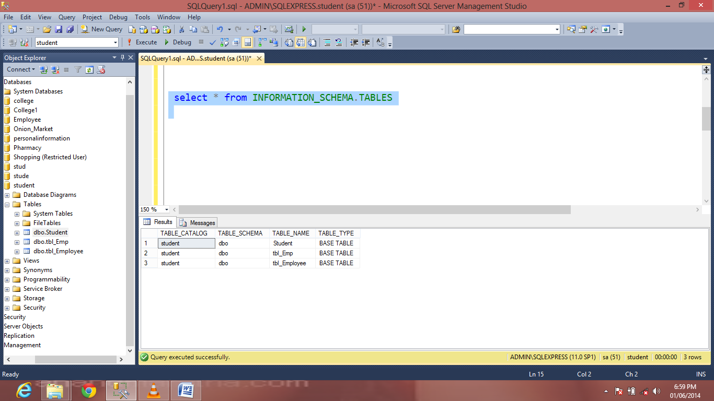Open the Object Explorer window position dropdown
Screen dimensions: 714x401
[x=114, y=57]
